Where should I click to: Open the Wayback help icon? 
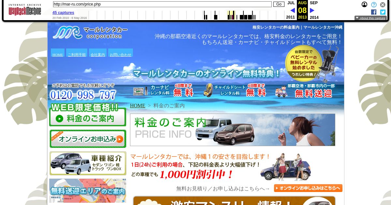click(374, 5)
